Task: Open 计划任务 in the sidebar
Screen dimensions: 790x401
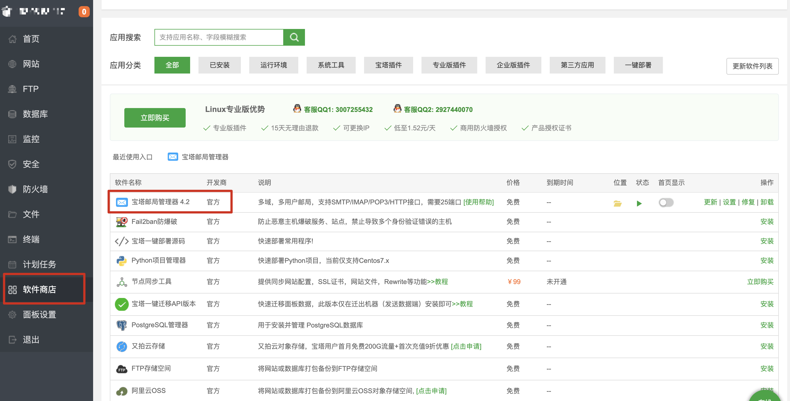Action: (x=47, y=264)
